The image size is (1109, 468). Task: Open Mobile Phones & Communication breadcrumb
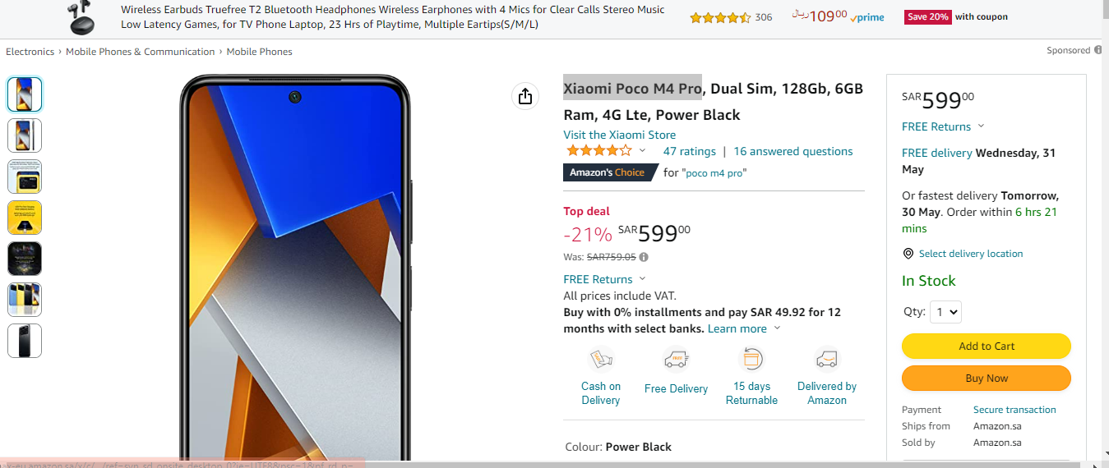click(x=141, y=51)
